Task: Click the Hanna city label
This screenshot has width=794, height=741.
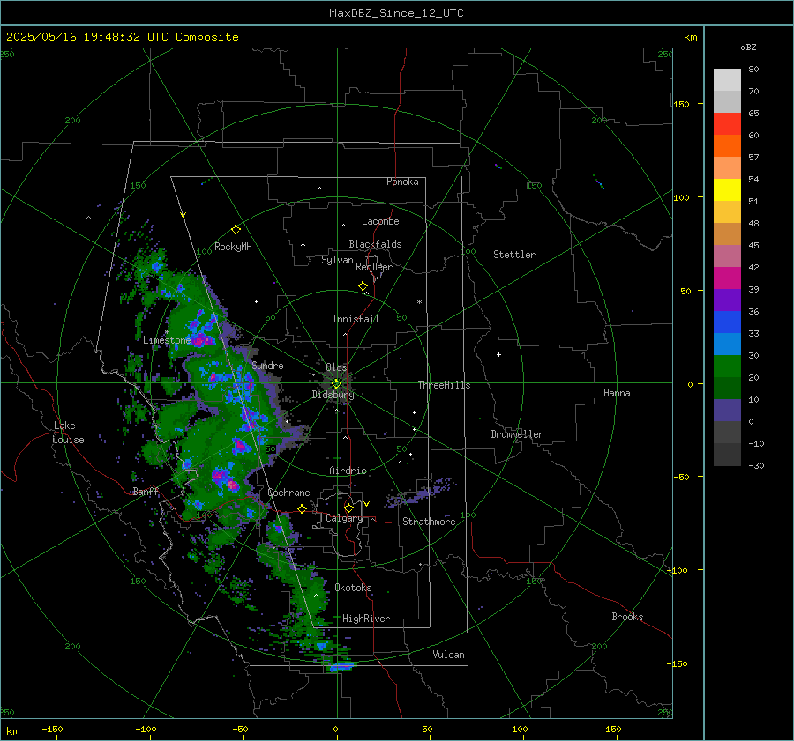Action: (x=617, y=393)
